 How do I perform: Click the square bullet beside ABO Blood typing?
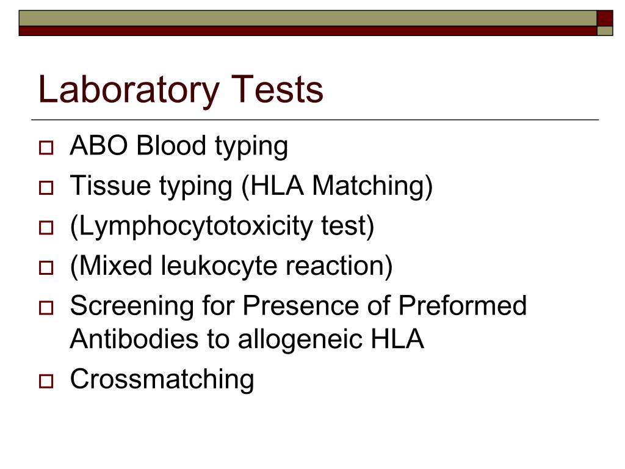coord(46,148)
